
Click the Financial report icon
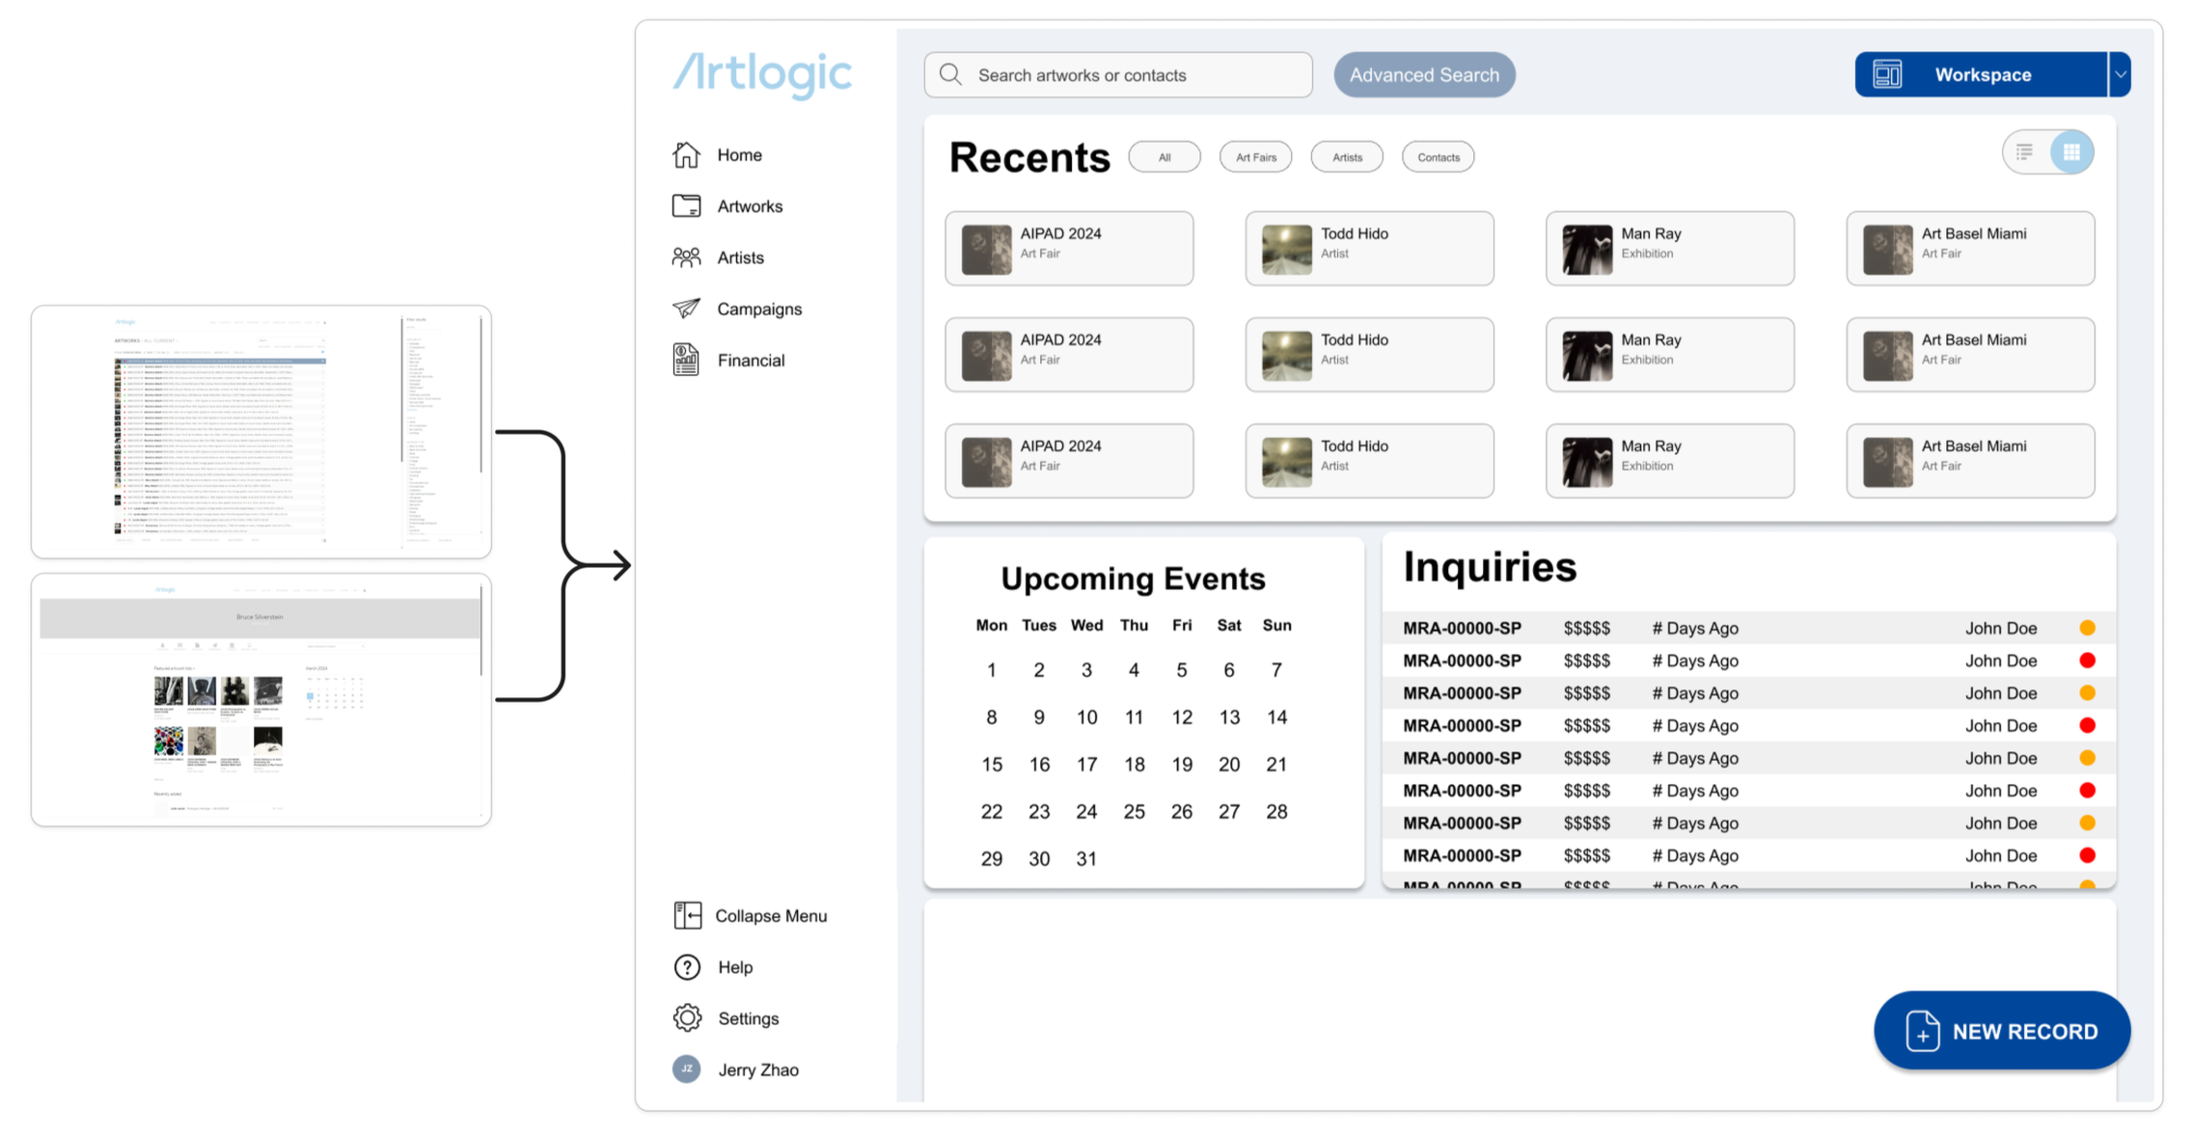tap(686, 360)
